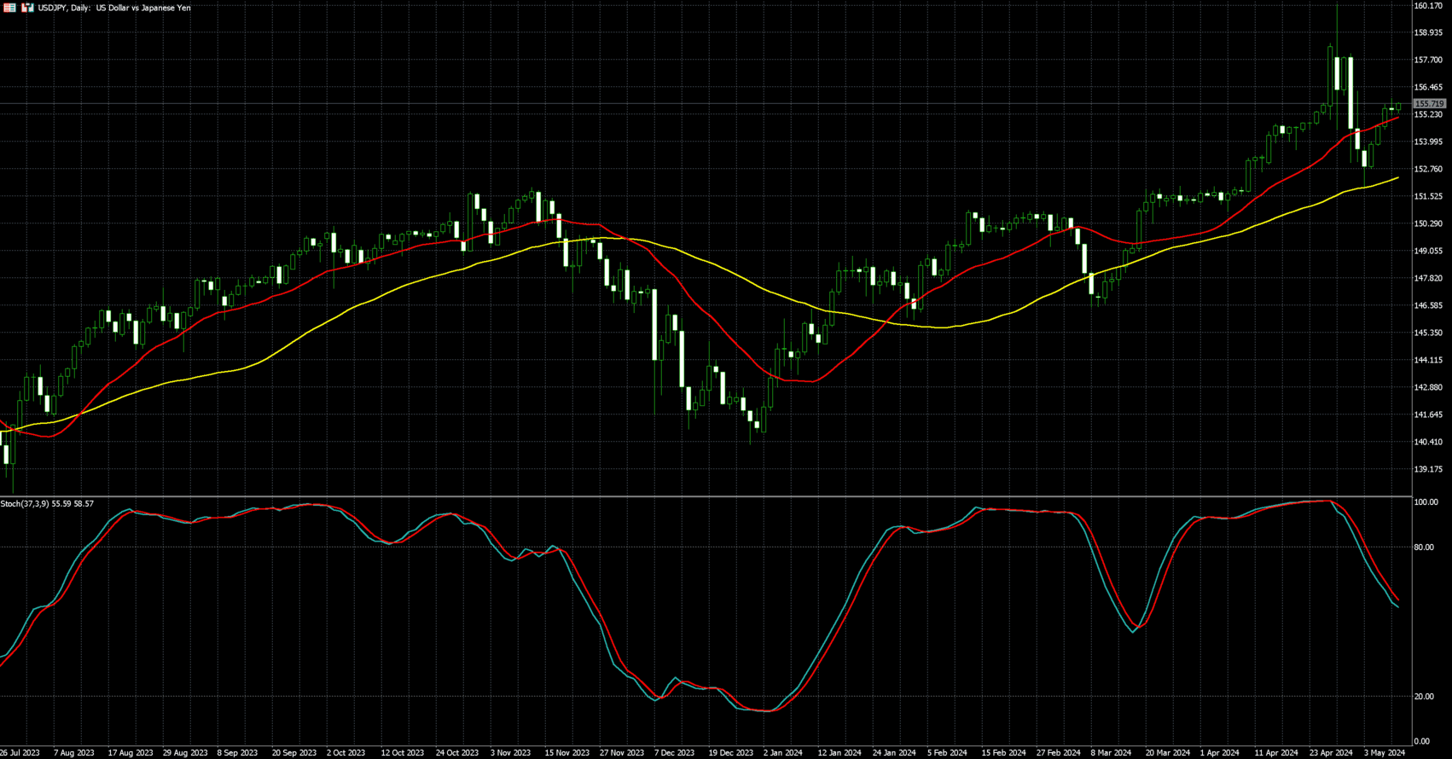Click the 160.170 price scale label
Image resolution: width=1452 pixels, height=759 pixels.
tap(1428, 6)
